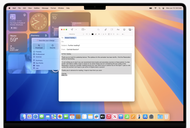Toggle underline formatting
Screen dimensions: 190x128
103,34
